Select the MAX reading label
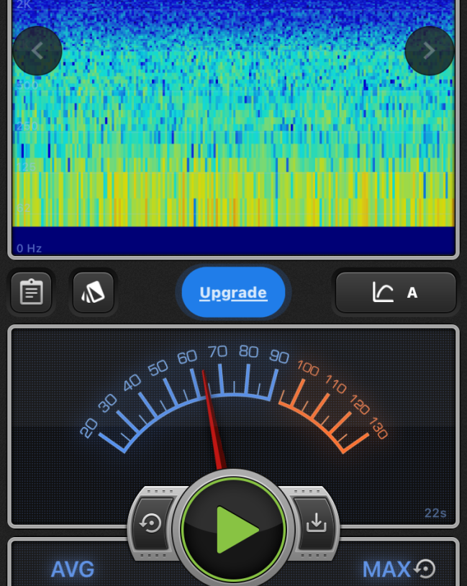The width and height of the screenshot is (467, 586). click(386, 569)
